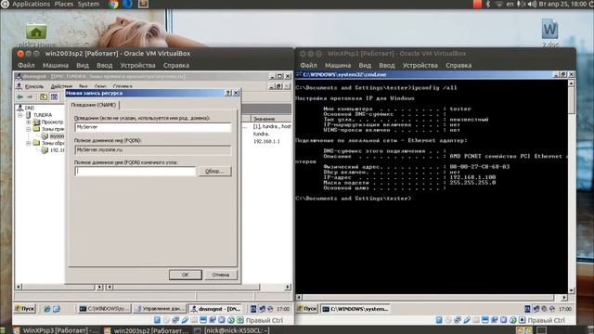The width and height of the screenshot is (594, 334).
Task: Click the Пуск button in WinXPsp3
Action: [x=307, y=309]
